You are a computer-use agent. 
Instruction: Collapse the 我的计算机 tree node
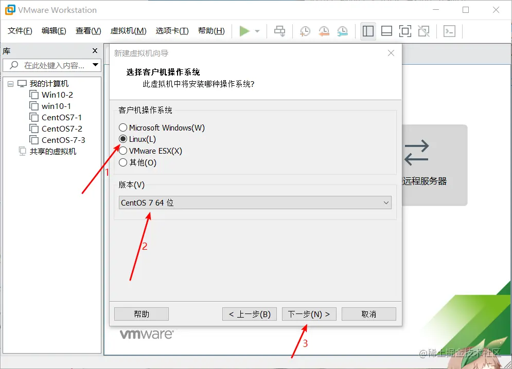(10, 84)
